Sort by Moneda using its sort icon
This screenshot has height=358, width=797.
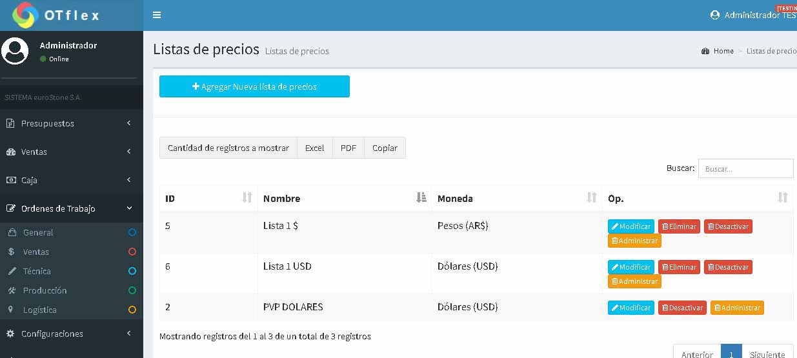coord(591,198)
